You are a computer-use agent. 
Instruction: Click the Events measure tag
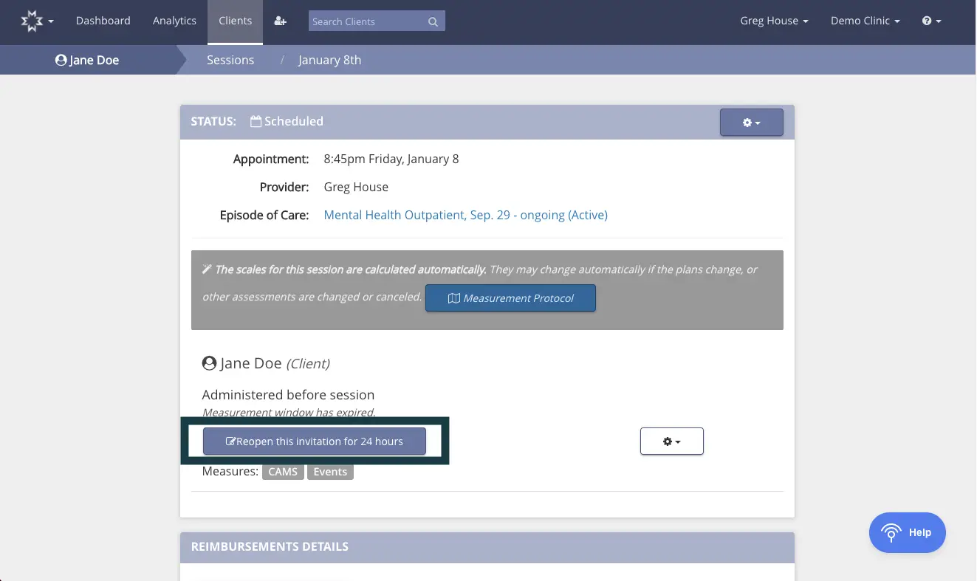point(330,472)
